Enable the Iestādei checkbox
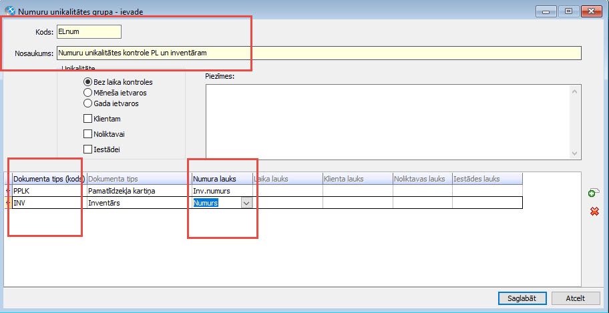Viewport: 609px width, 313px height. pos(87,149)
